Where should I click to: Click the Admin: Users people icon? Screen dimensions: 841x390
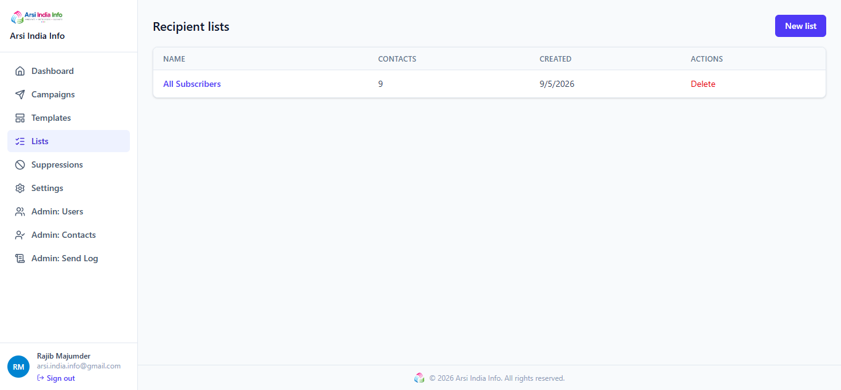point(20,211)
